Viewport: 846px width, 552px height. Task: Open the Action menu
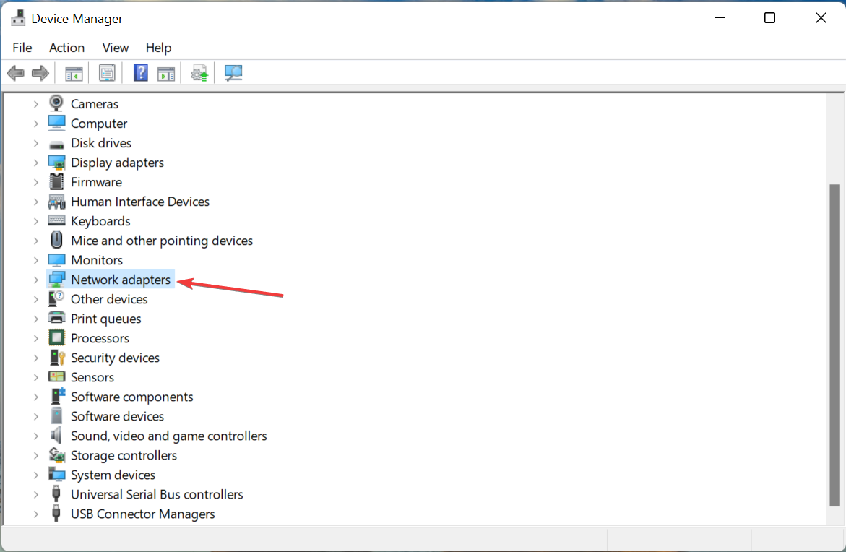tap(67, 48)
